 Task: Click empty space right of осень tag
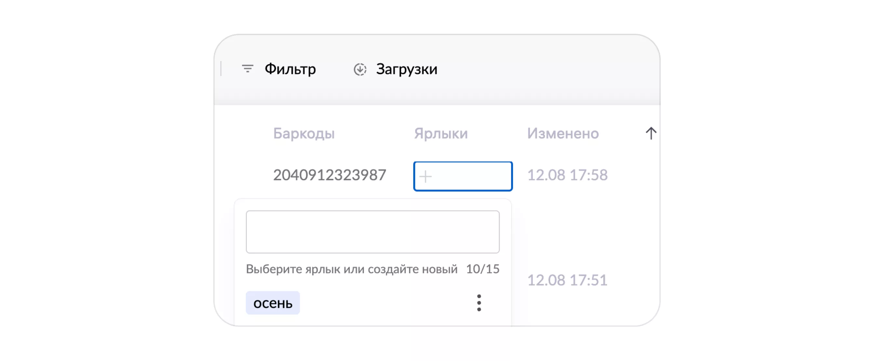[x=383, y=303]
